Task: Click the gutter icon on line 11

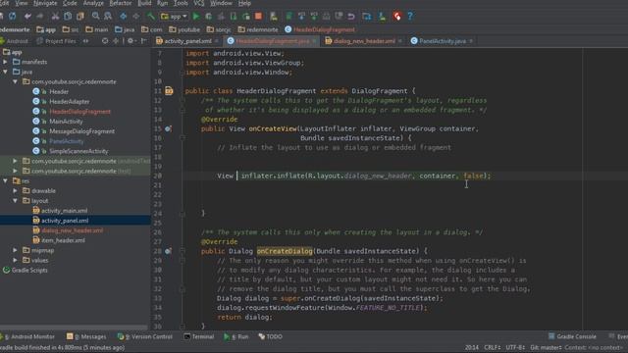Action: 169,91
